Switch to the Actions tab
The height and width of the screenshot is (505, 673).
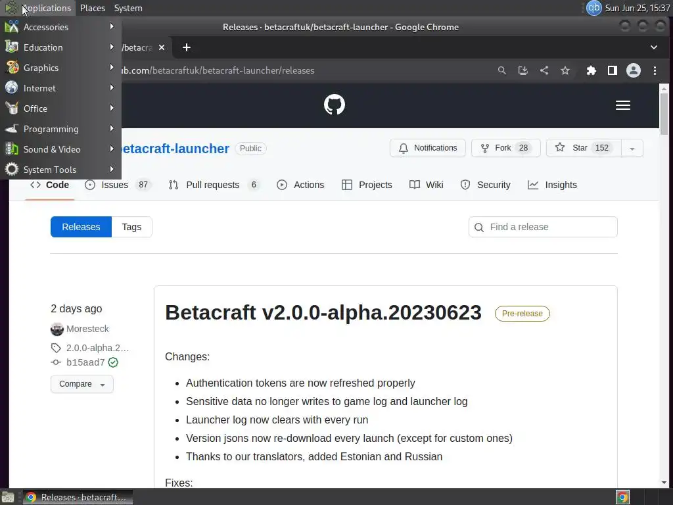pos(300,185)
